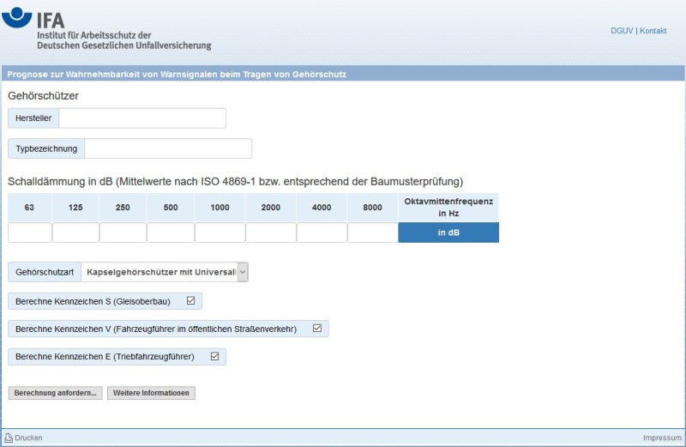686x447 pixels.
Task: Uncheck Kennzeichen V (Fahrzeugführer) checkbox
Action: pos(317,329)
